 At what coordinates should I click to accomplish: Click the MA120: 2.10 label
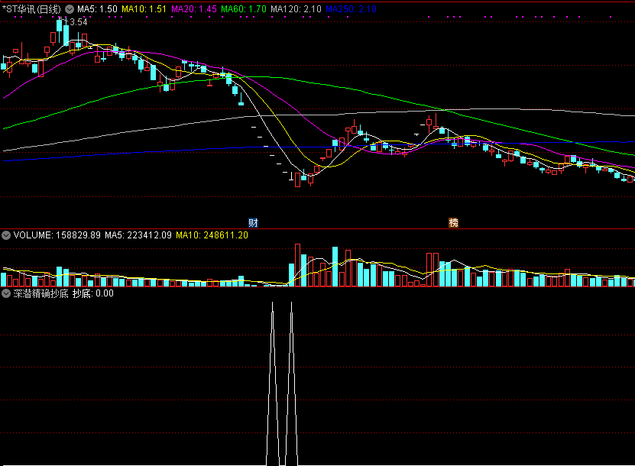click(x=296, y=9)
